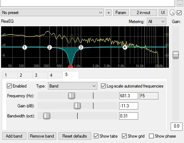Select band point 2 on EQ graph
Screen dimensions: 184x143
click(49, 47)
